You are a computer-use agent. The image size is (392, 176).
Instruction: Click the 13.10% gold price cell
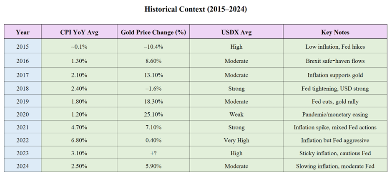pyautogui.click(x=153, y=74)
